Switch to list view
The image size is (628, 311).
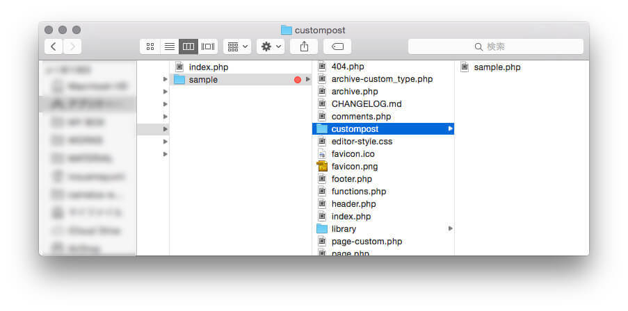(170, 47)
